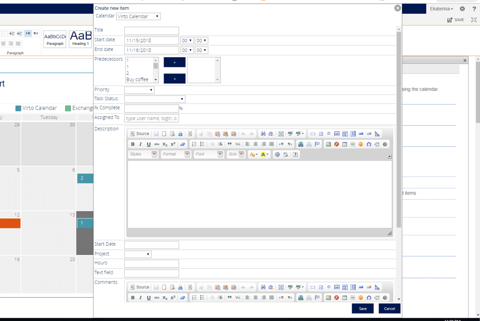Click Block Quote icon in Description editor
Viewport: 480px width, 321px height.
pos(229,144)
